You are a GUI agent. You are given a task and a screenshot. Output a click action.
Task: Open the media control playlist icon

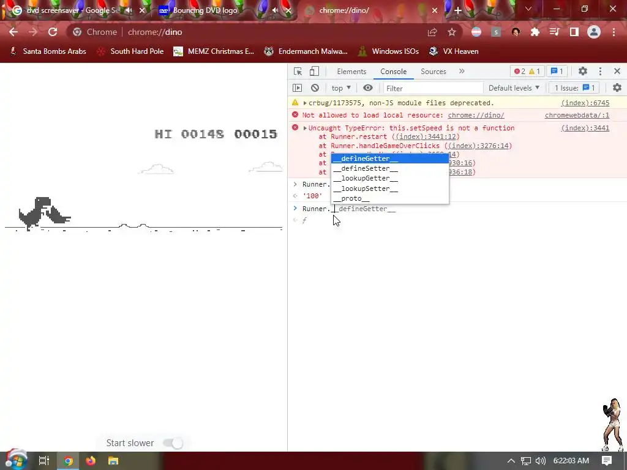click(554, 32)
